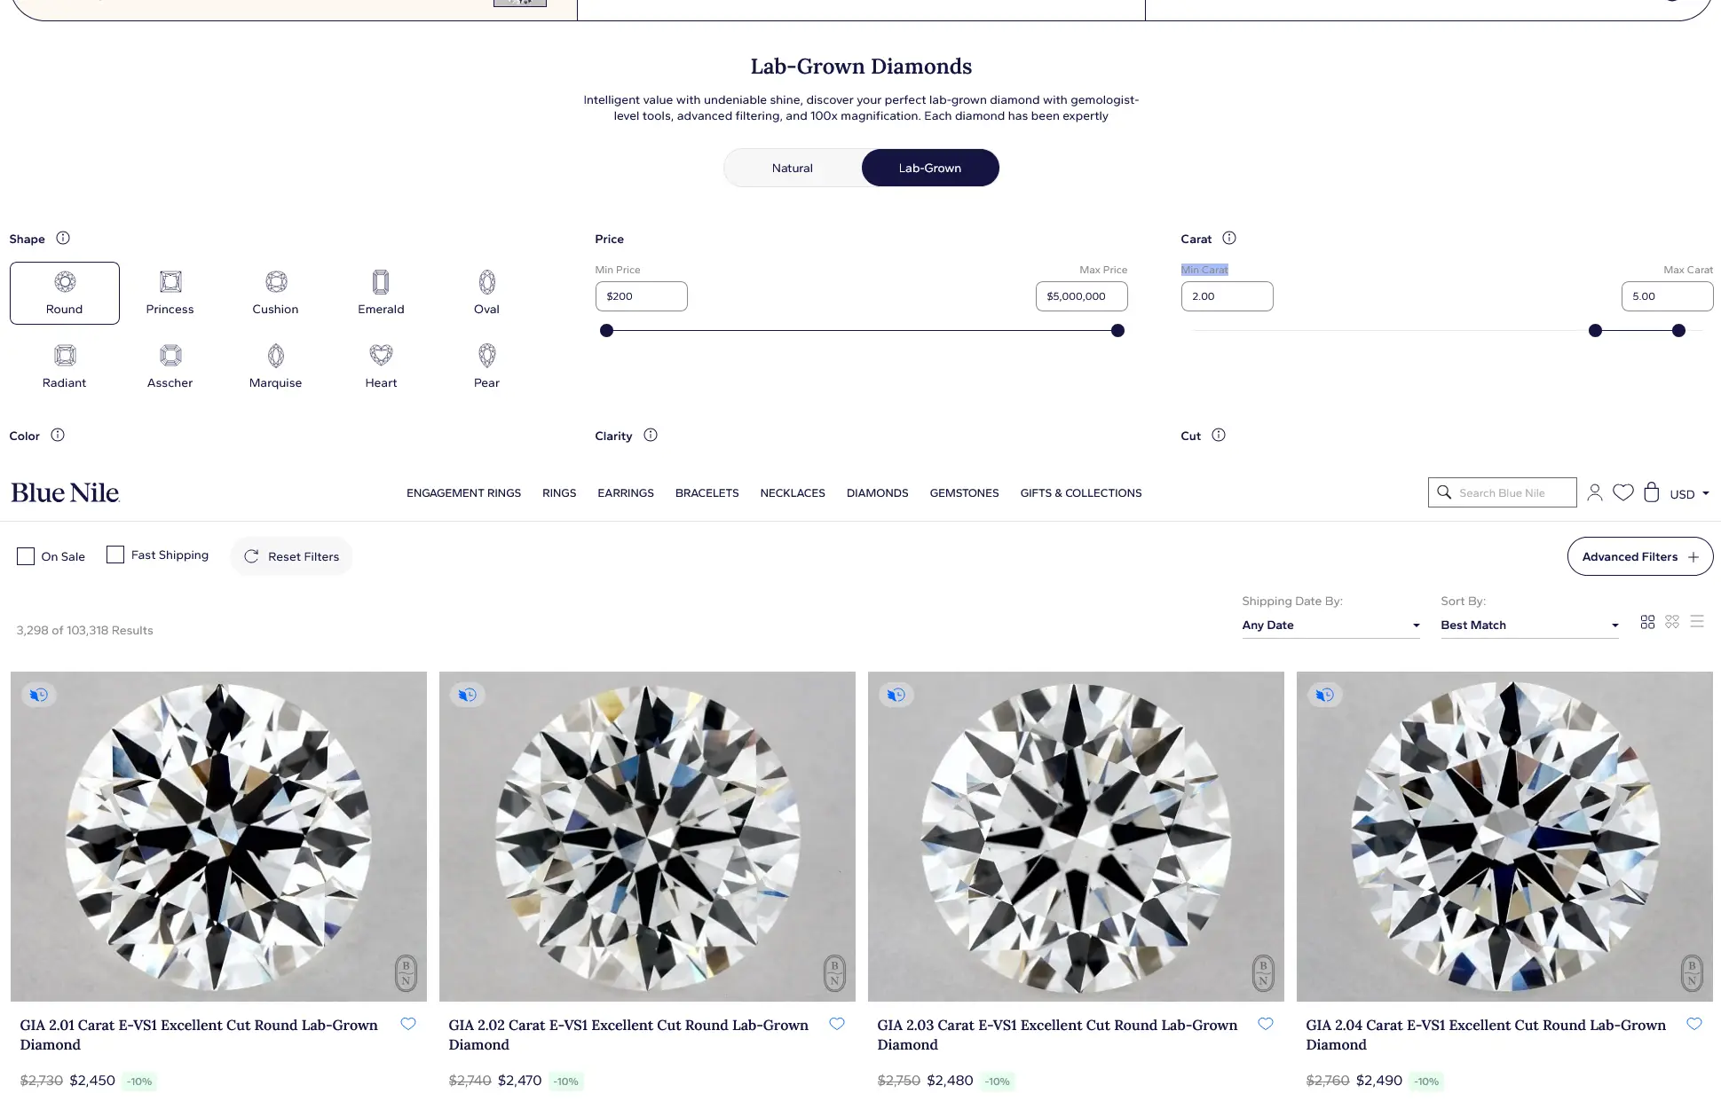
Task: Open the Engagement Rings menu
Action: pyautogui.click(x=463, y=493)
